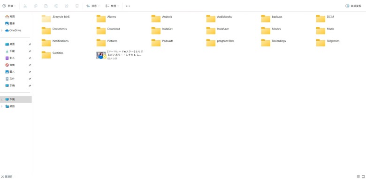Open the 檢視 (View) dropdown

[x=112, y=6]
